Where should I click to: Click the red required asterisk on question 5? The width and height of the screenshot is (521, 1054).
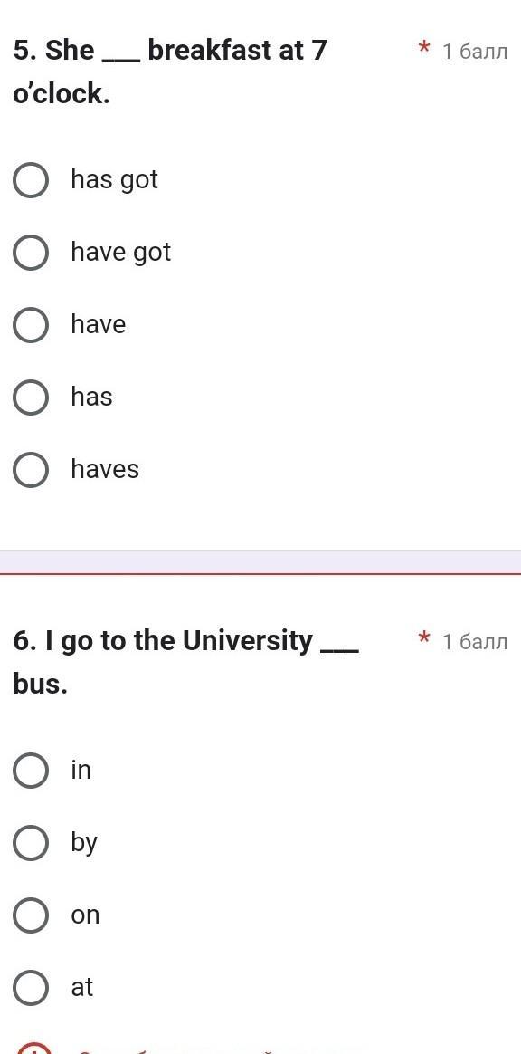pyautogui.click(x=423, y=48)
